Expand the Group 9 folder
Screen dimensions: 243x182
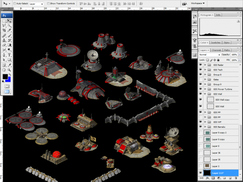point(205,84)
